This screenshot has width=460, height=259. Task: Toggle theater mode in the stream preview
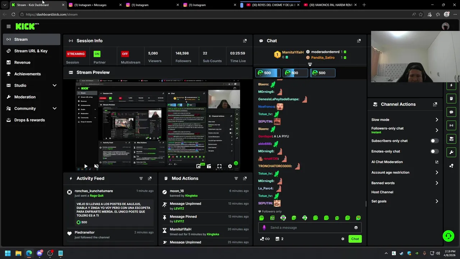209,166
